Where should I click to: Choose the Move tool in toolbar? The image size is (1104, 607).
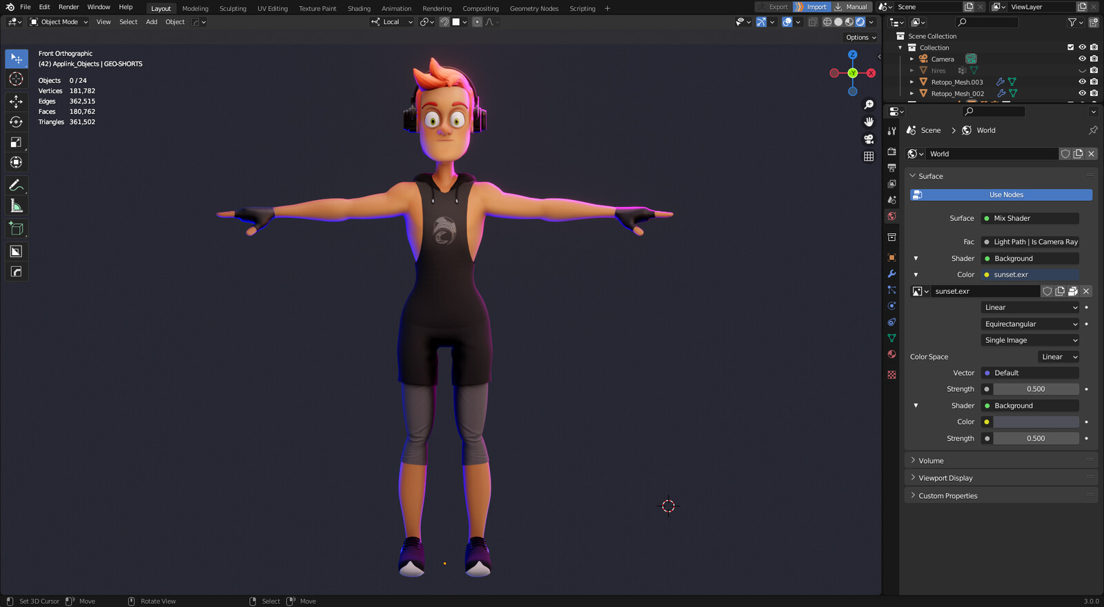pyautogui.click(x=17, y=101)
